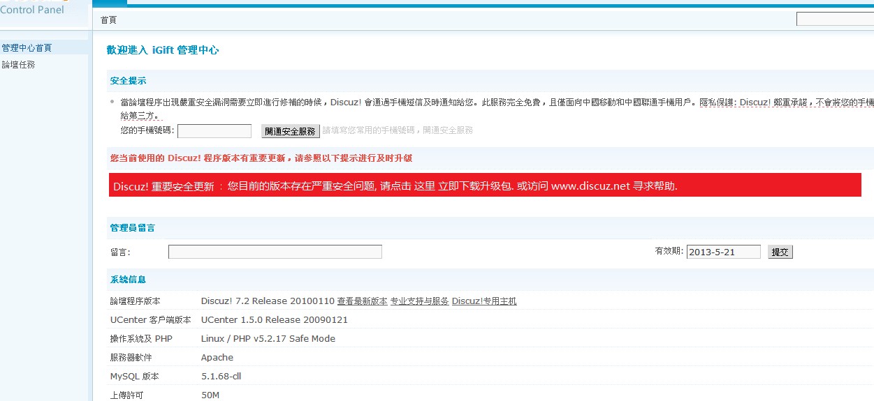This screenshot has height=401, width=874.
Task: Open the 查看最新版本 link
Action: tap(362, 301)
